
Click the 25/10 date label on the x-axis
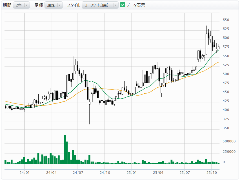212,172
